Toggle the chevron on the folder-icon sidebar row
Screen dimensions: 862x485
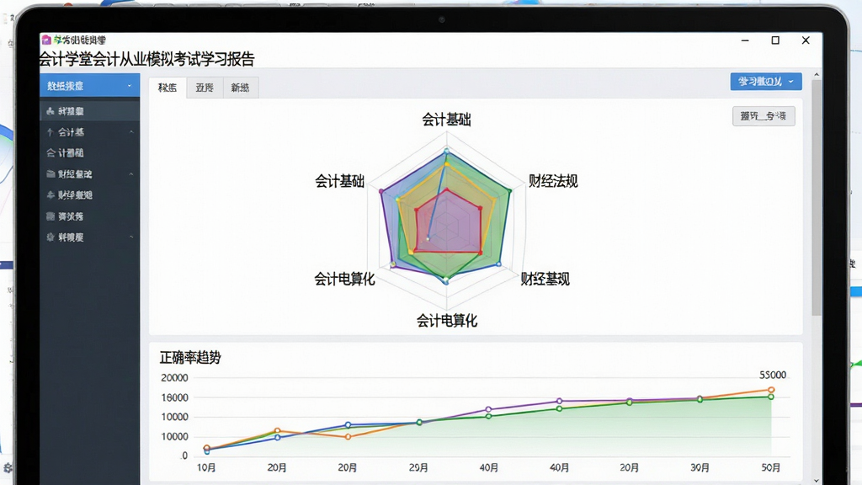pyautogui.click(x=131, y=173)
